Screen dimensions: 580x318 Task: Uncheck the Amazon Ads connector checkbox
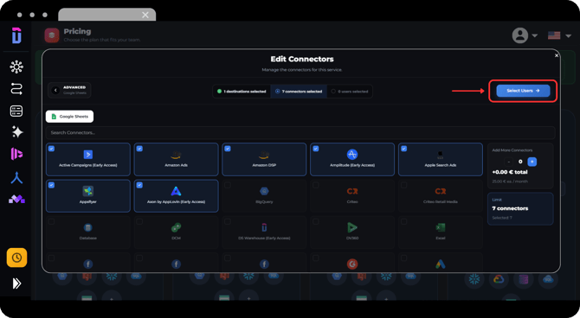139,149
